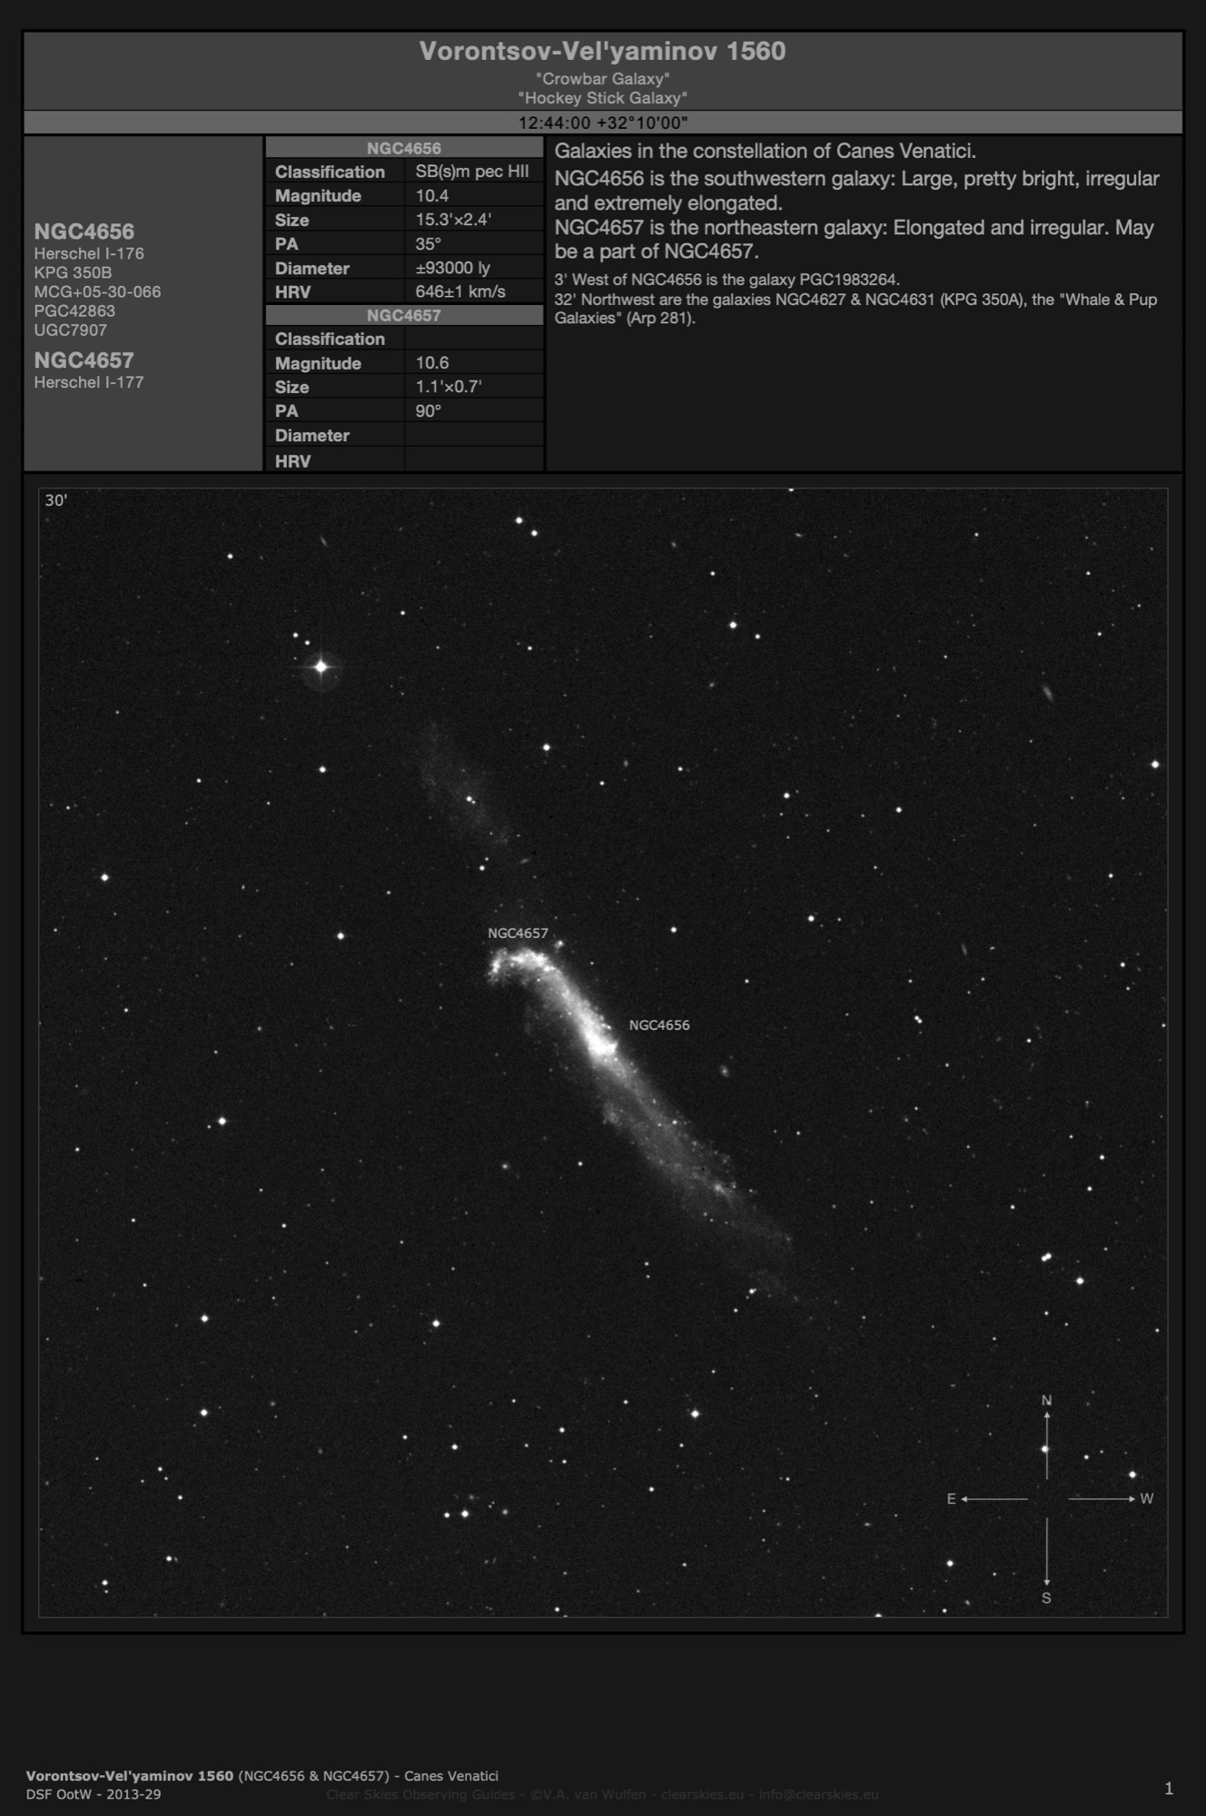Click the HRV value 646±1 km/s

tap(460, 291)
